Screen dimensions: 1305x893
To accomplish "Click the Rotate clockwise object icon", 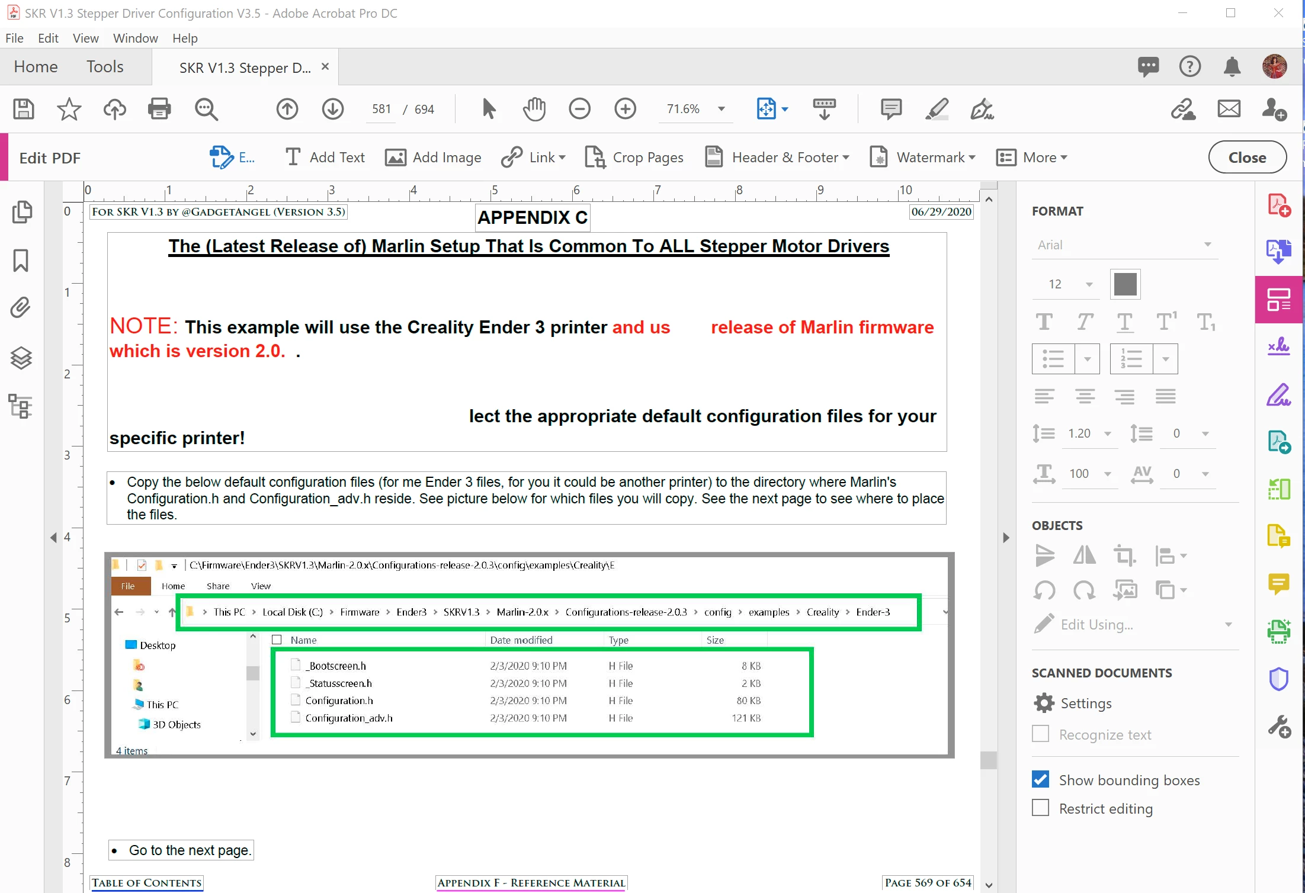I will tap(1084, 590).
